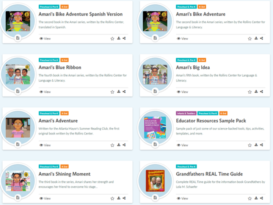The height and width of the screenshot is (205, 273).
Task: Download Amari's Big Idea
Action: (x=256, y=91)
